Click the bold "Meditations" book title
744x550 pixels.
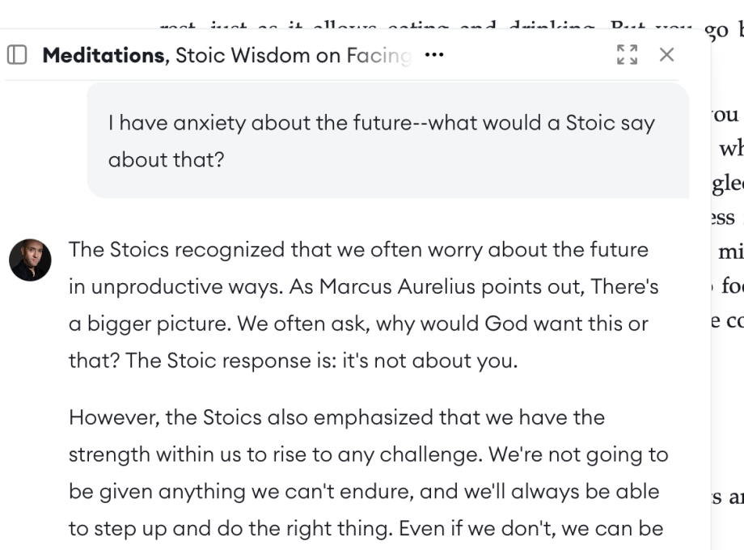(103, 55)
